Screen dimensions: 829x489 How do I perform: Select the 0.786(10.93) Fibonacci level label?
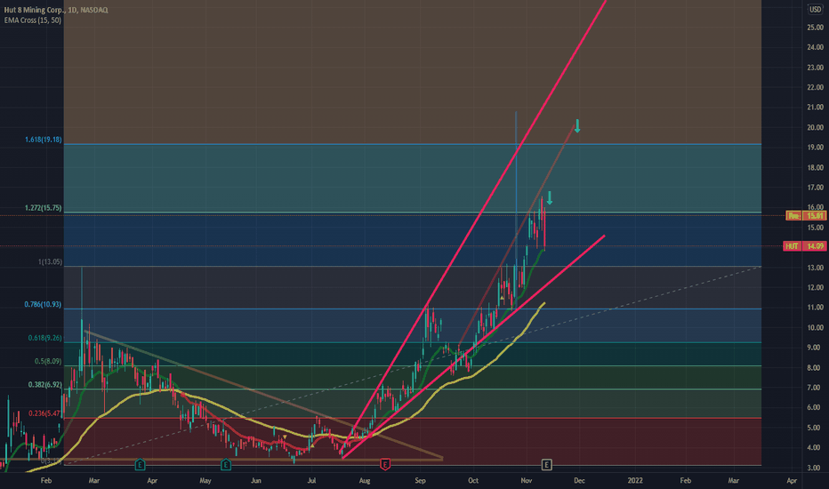pyautogui.click(x=43, y=304)
